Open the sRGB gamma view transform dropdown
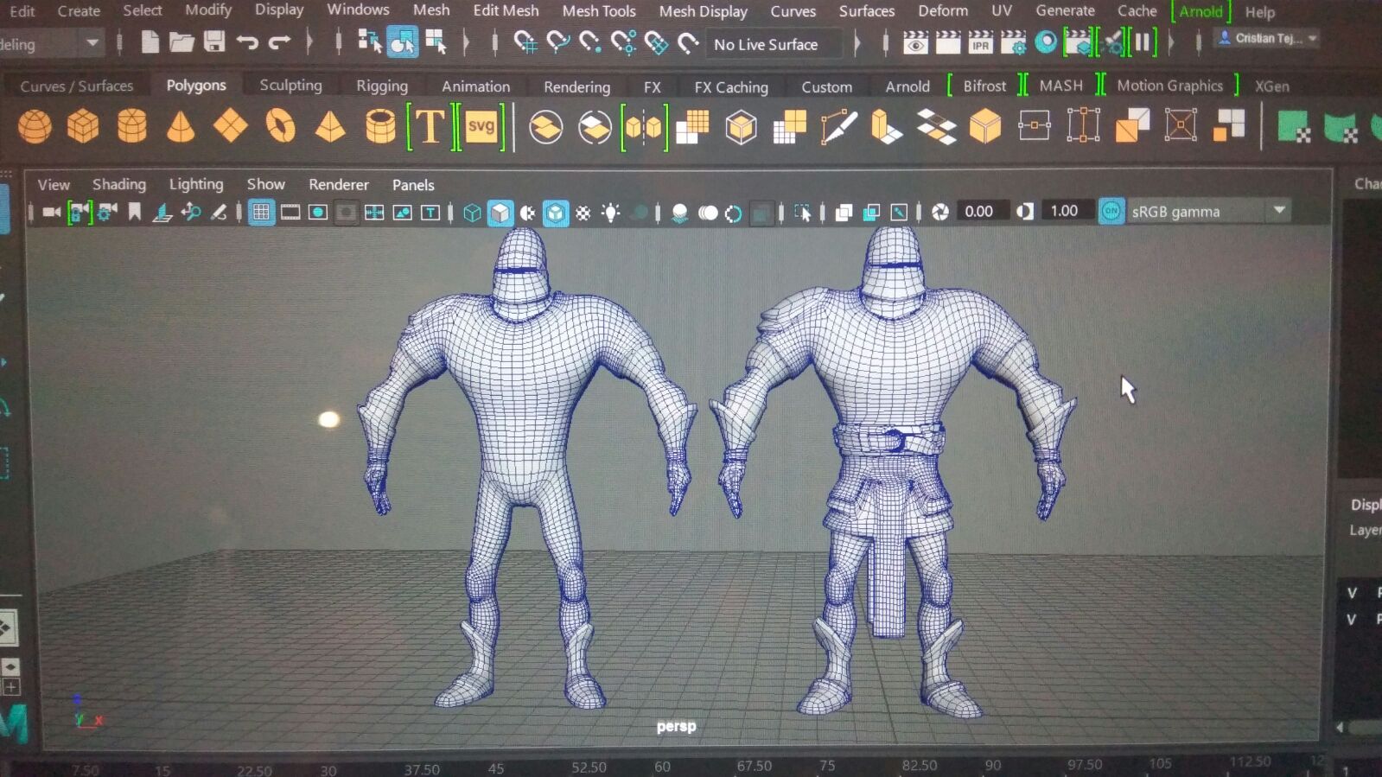This screenshot has width=1382, height=777. pyautogui.click(x=1279, y=210)
